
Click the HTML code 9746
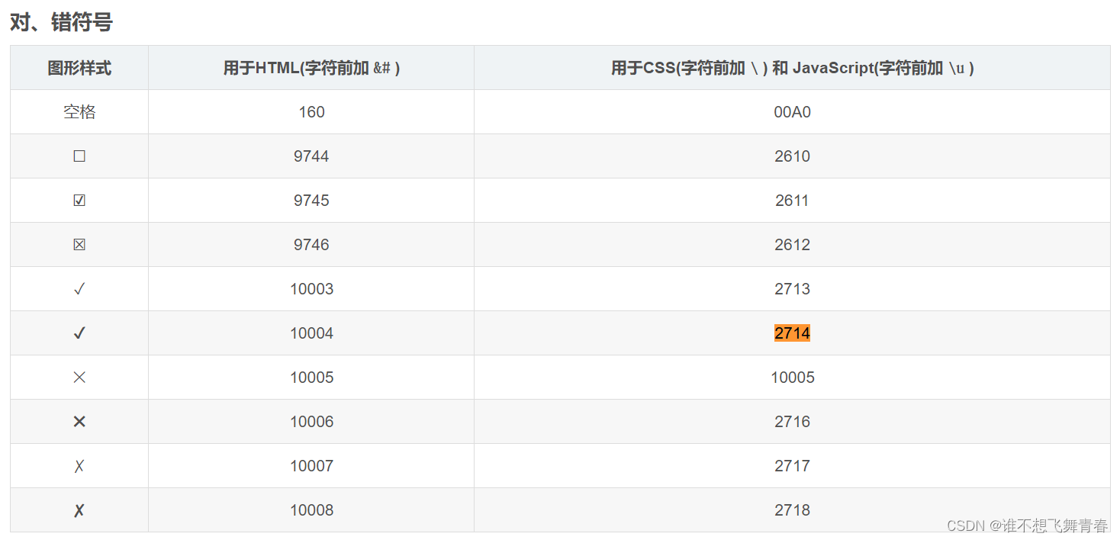tap(311, 245)
